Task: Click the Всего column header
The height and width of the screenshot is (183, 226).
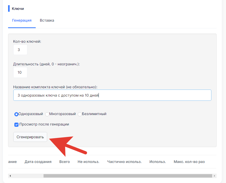Action: [x=65, y=162]
